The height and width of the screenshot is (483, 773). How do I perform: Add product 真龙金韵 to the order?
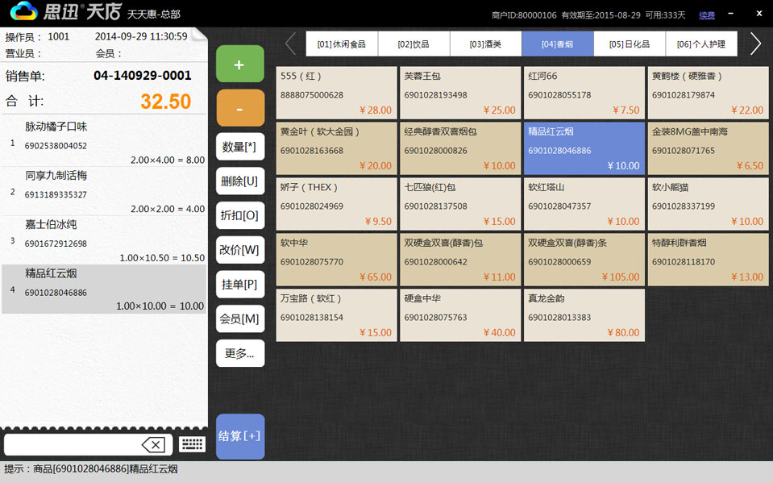point(584,316)
